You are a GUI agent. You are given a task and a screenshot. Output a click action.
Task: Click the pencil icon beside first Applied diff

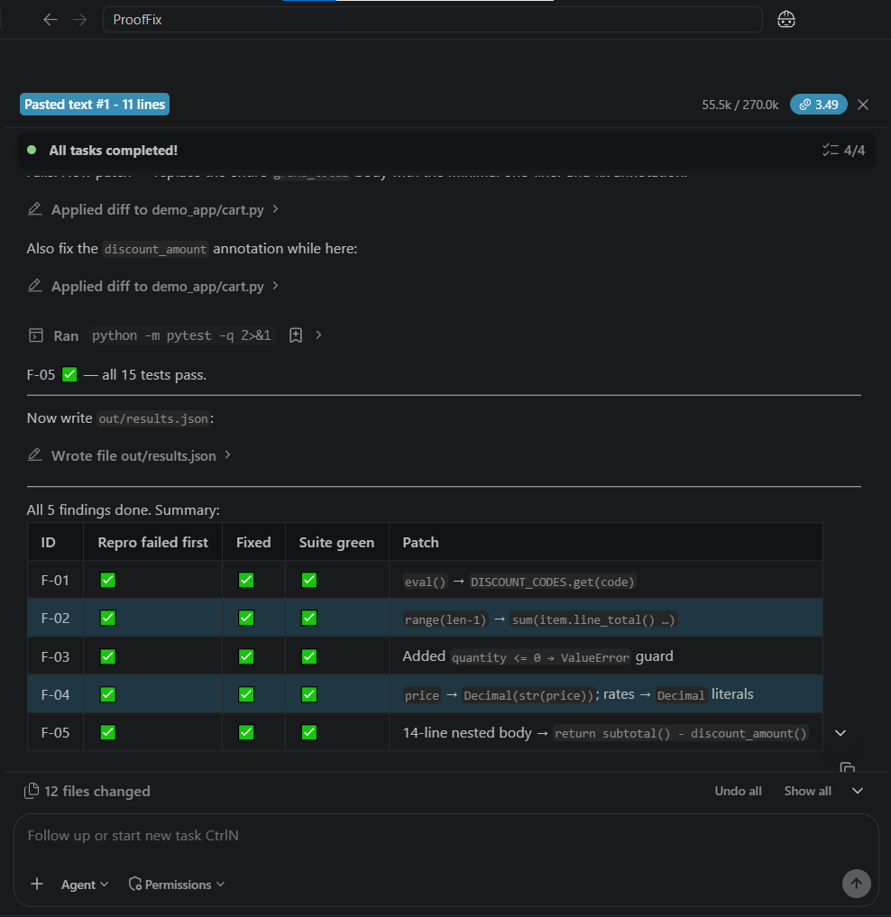tap(34, 209)
